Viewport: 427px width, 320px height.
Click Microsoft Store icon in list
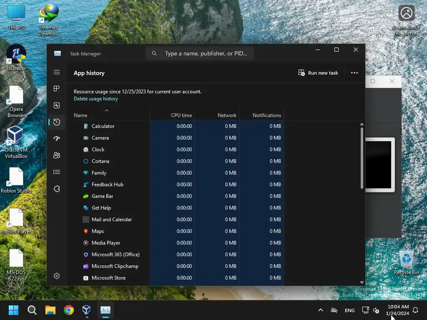86,278
